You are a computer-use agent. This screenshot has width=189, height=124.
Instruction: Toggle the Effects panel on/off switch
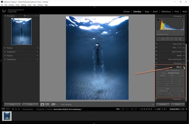156,67
